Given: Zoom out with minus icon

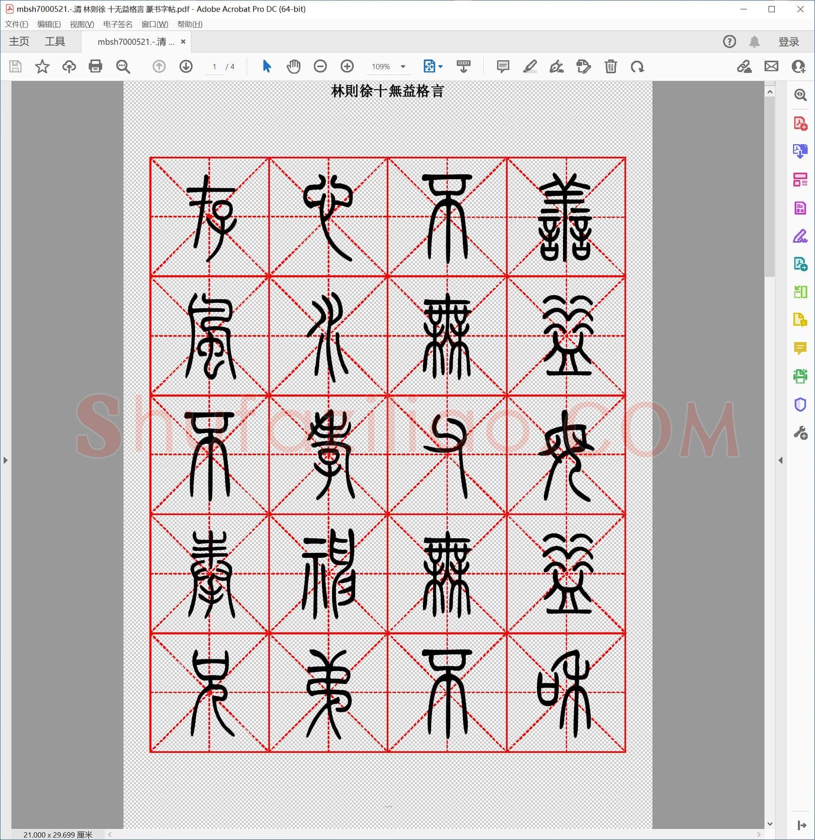Looking at the screenshot, I should [x=320, y=66].
